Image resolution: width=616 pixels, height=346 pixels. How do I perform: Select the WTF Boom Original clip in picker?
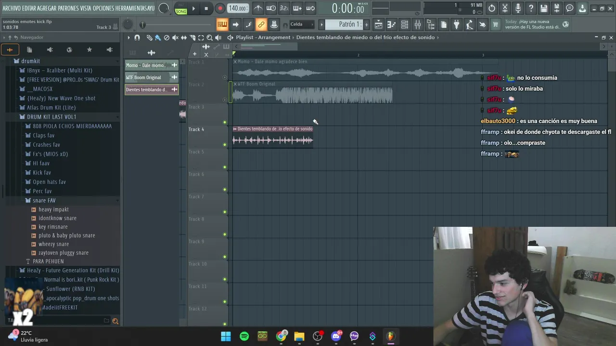pyautogui.click(x=152, y=77)
